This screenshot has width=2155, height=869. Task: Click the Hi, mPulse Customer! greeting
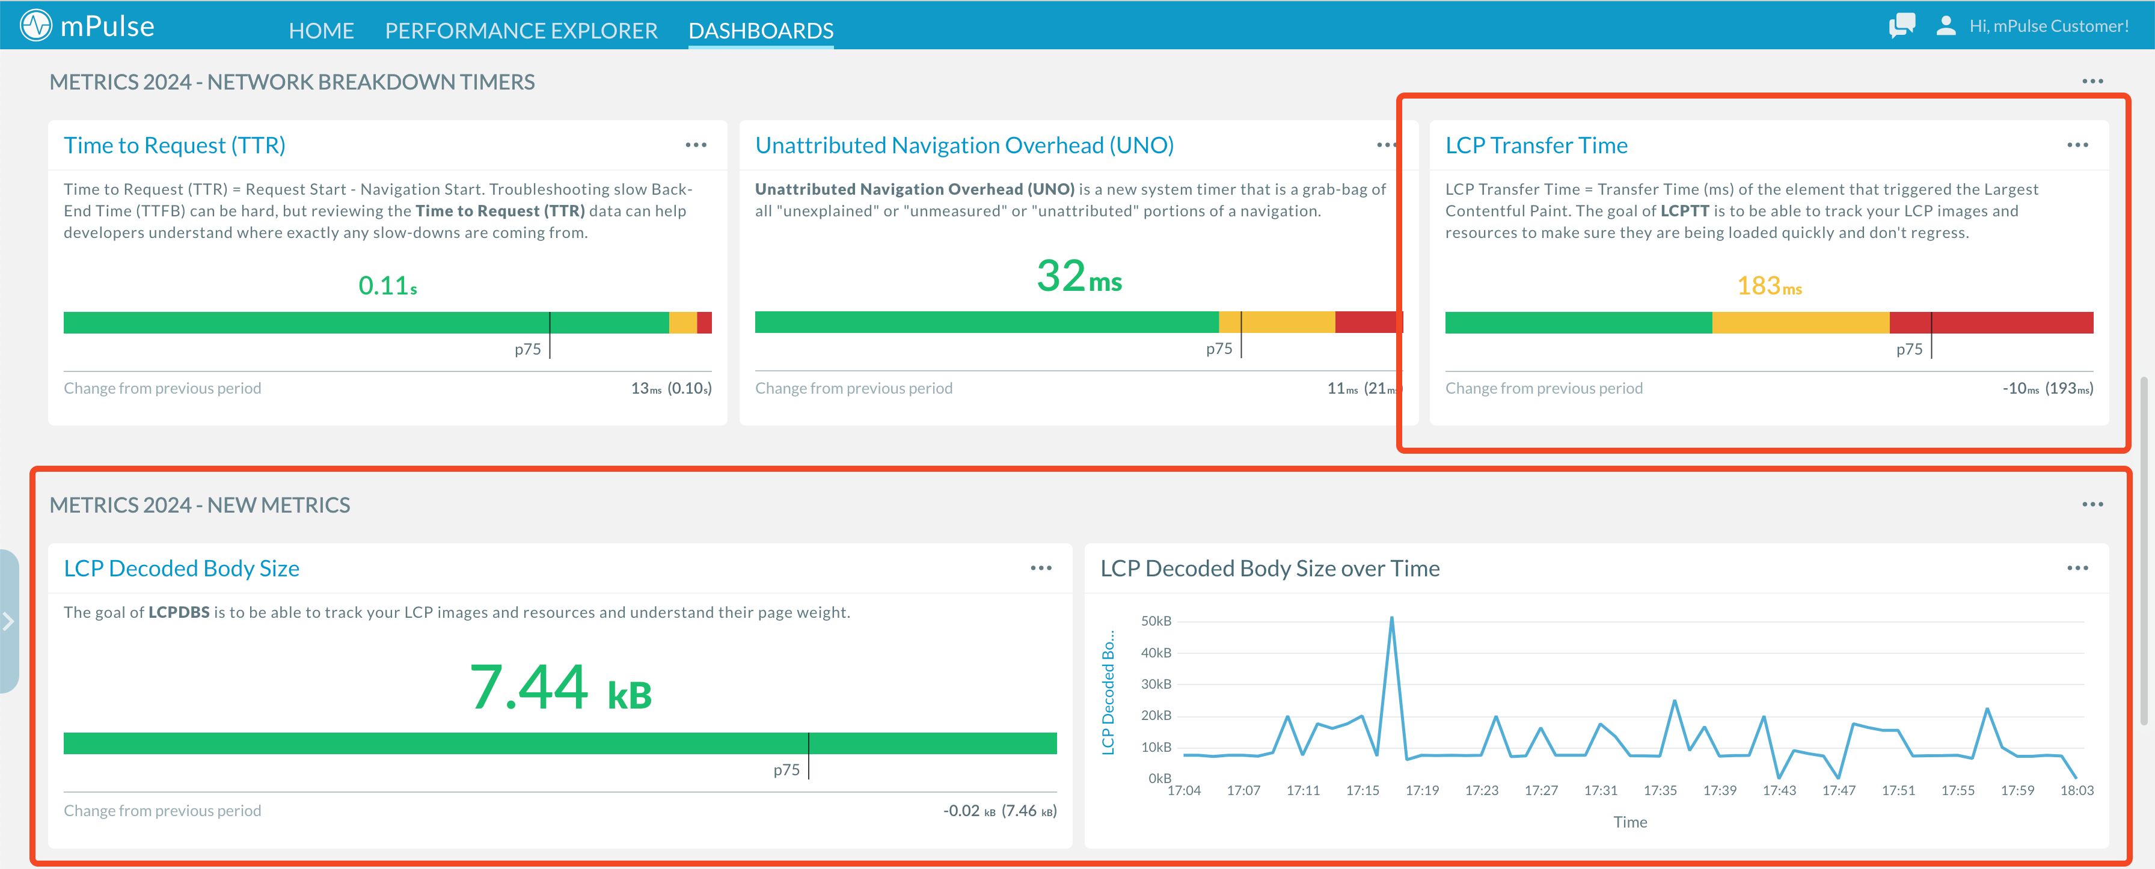(x=2049, y=26)
